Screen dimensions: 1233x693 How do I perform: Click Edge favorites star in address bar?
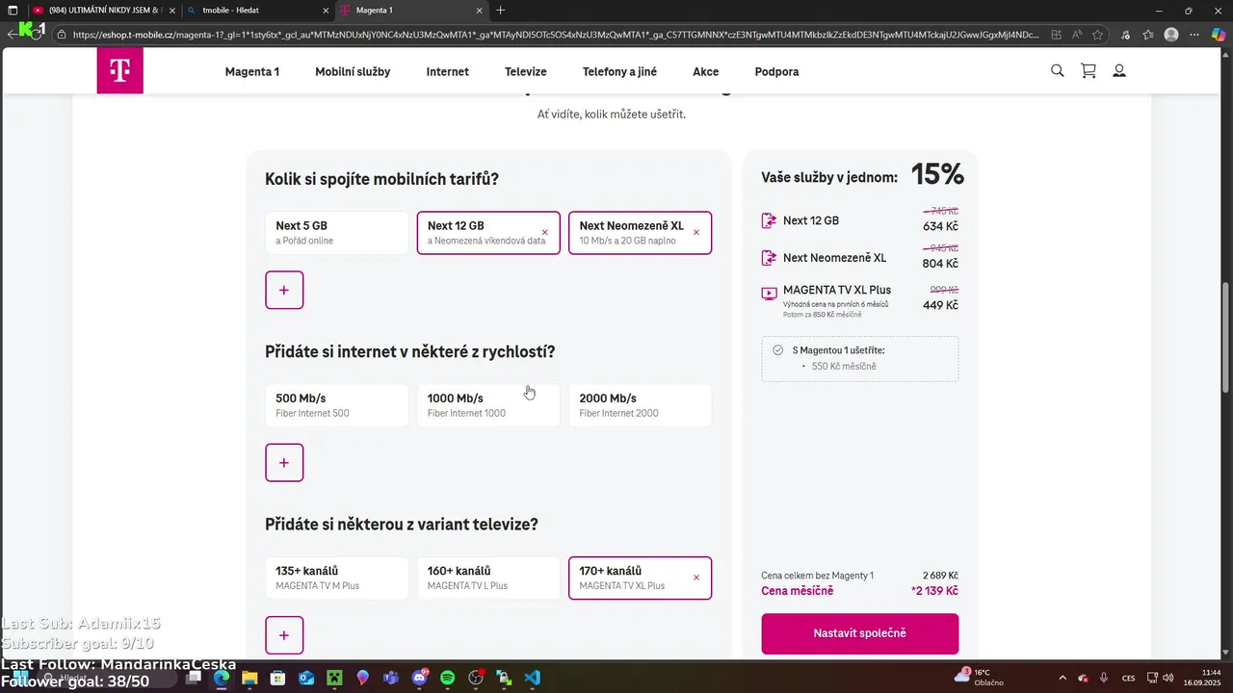click(x=1097, y=35)
